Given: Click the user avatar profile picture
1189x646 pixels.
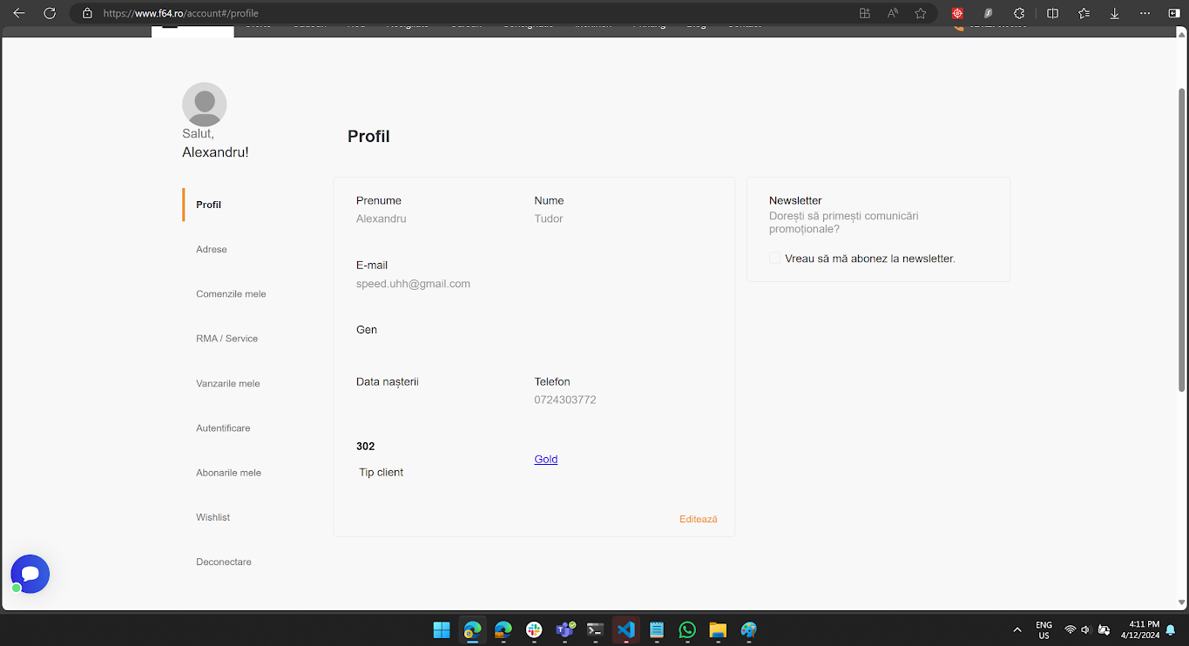Looking at the screenshot, I should [x=205, y=104].
